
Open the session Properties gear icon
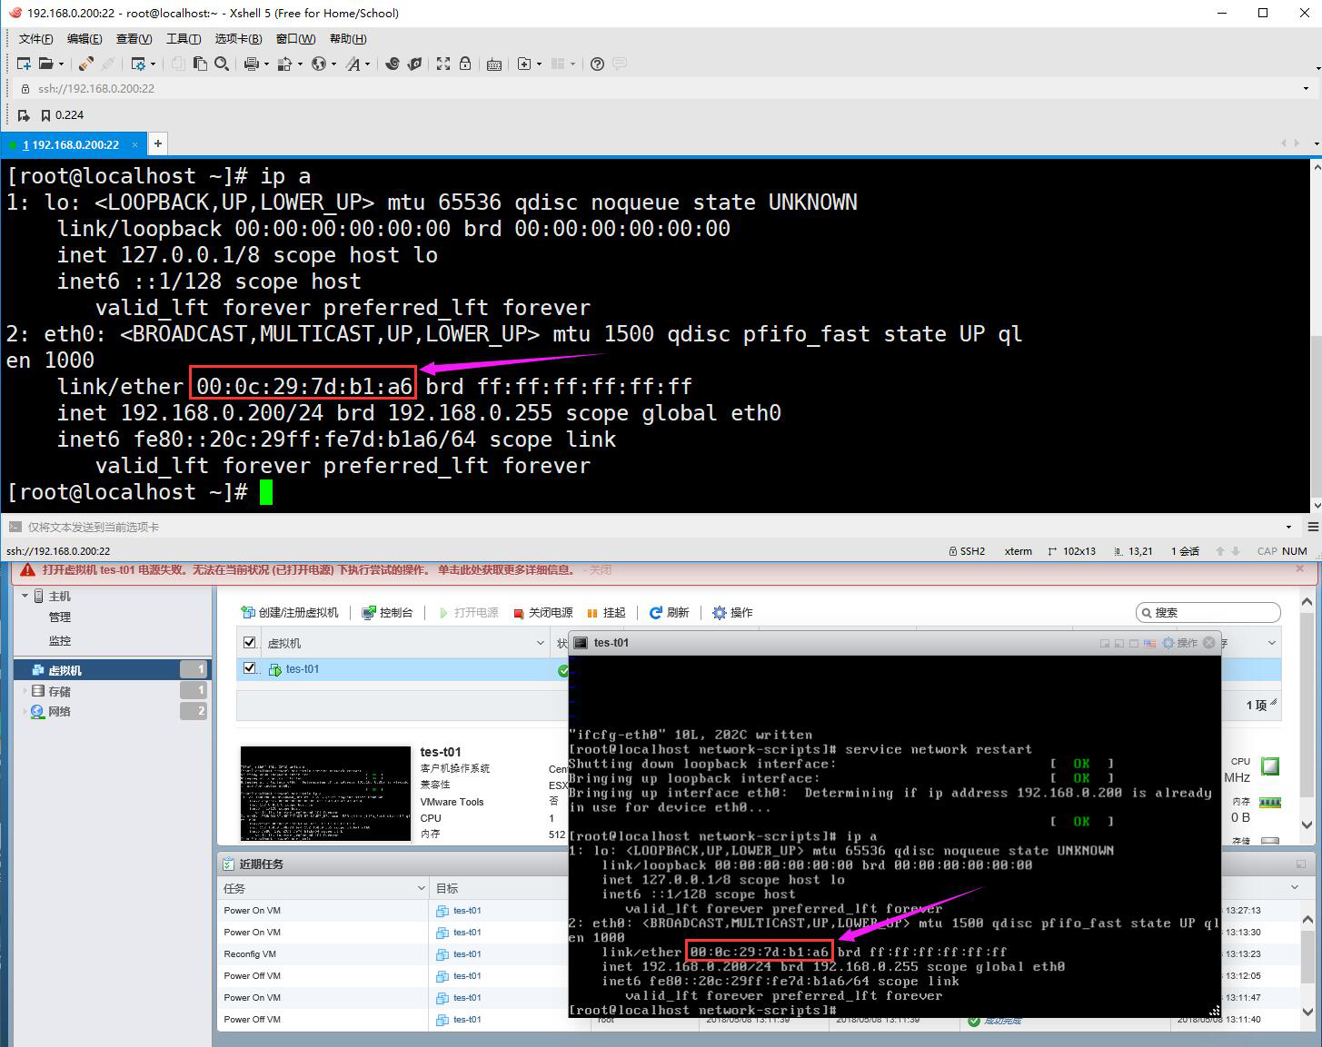click(138, 64)
